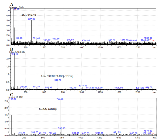
Task: Select the 1977,90 peak label in panel C
Action: point(148,131)
